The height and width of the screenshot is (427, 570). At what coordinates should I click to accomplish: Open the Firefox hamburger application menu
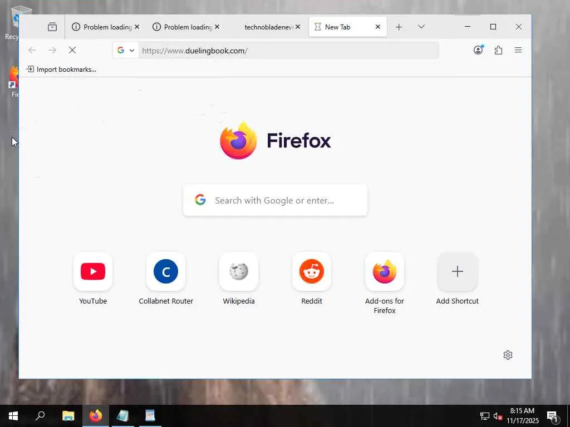tap(518, 50)
